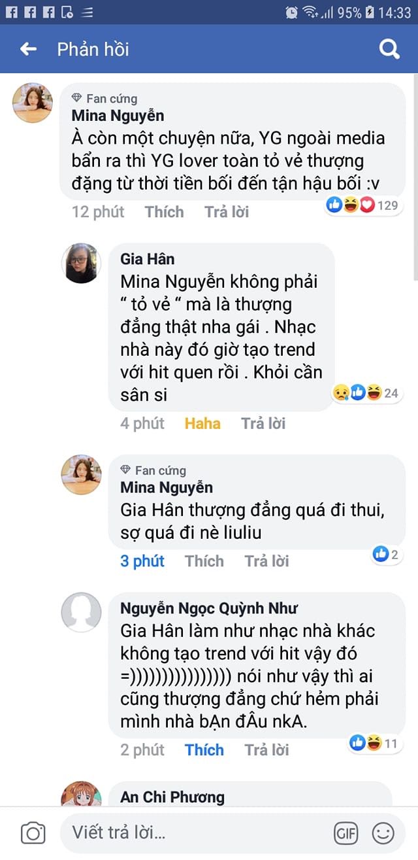This screenshot has width=418, height=860.
Task: Reply to Gia Hân's comment
Action: pos(263,423)
